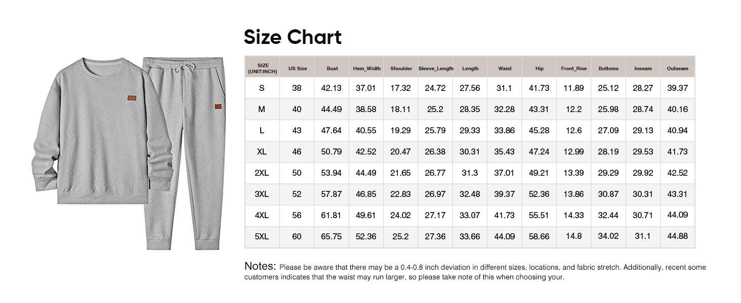Select the XL size row label

pyautogui.click(x=262, y=151)
